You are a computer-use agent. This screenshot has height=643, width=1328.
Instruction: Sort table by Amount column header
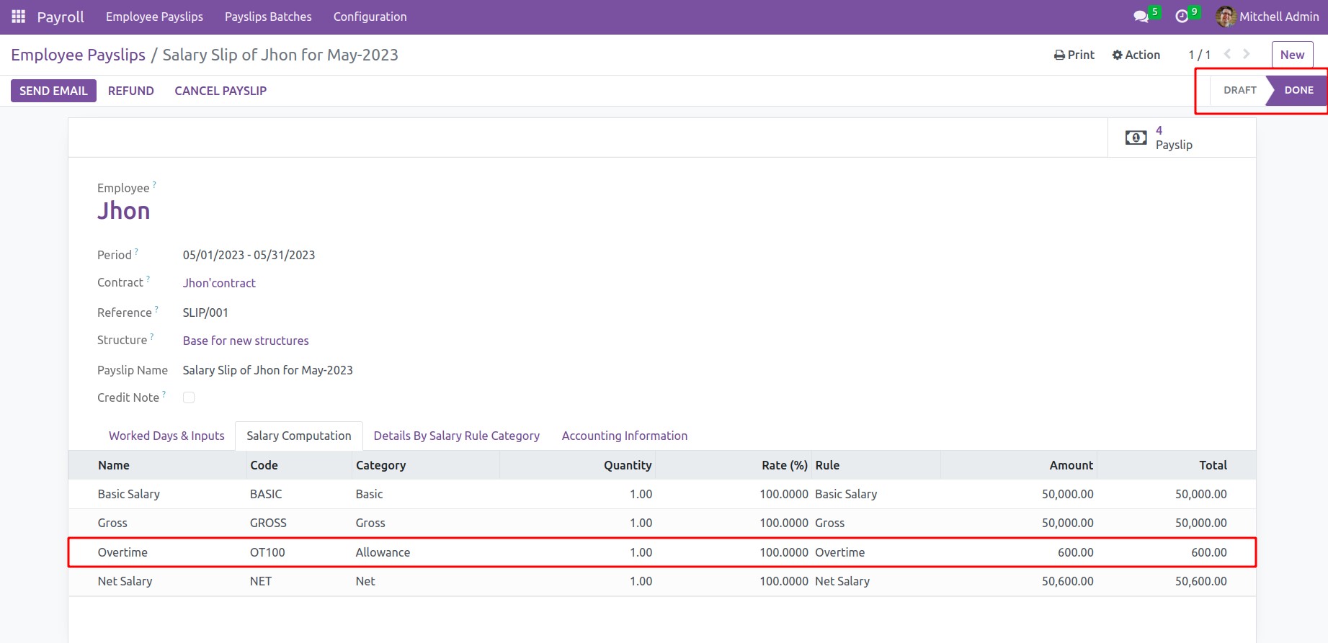point(1071,465)
